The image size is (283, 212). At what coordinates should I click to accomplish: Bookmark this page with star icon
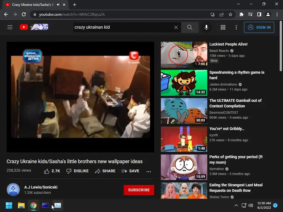[230, 14]
